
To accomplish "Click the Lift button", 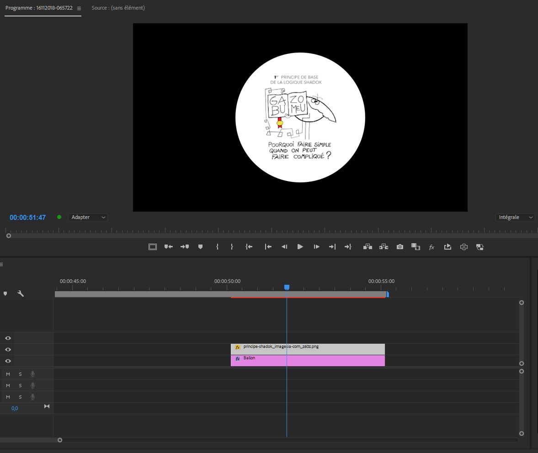I will click(x=368, y=247).
